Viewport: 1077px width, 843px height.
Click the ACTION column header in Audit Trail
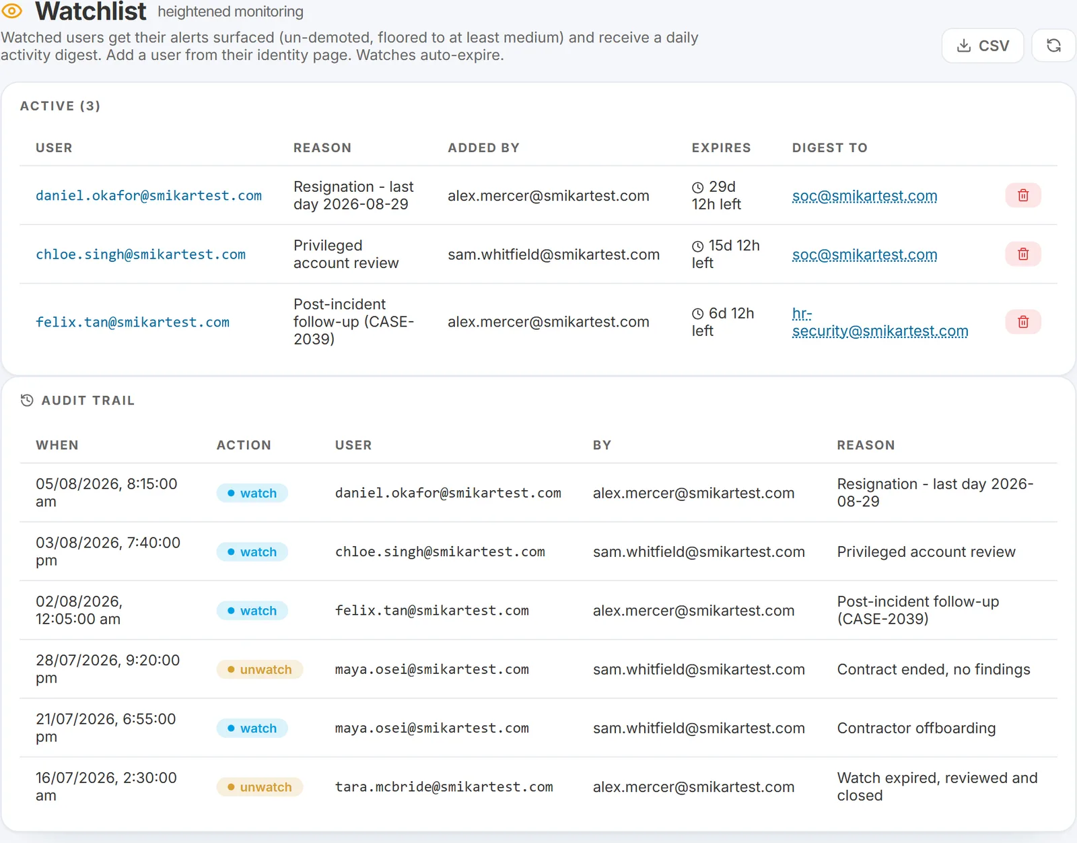244,445
